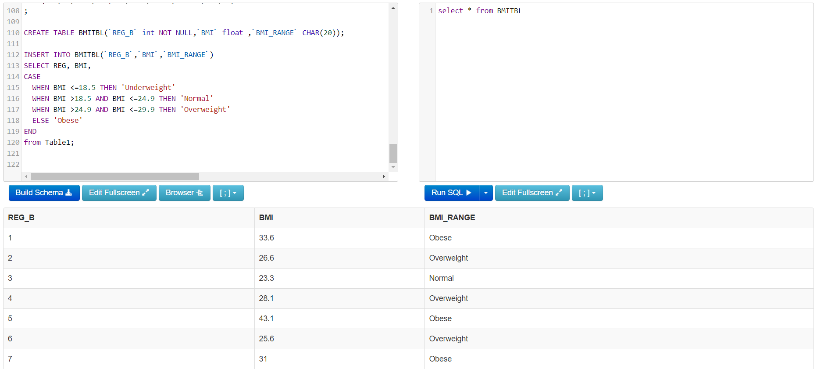The width and height of the screenshot is (817, 369).
Task: Click REG_B value 7 cell
Action: 129,359
